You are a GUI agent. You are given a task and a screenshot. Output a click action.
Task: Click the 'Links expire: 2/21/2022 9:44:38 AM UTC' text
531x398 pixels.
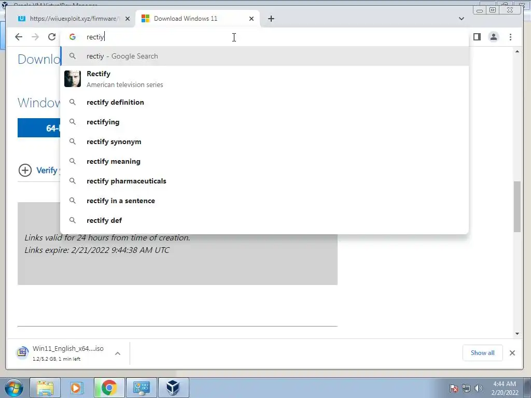[97, 250]
